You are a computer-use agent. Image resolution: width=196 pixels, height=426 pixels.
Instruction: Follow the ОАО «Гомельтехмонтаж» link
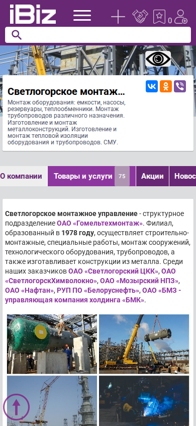tap(100, 223)
